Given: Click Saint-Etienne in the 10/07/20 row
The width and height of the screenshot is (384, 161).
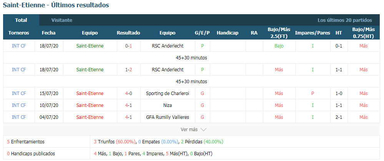Looking at the screenshot, I should click(90, 105).
